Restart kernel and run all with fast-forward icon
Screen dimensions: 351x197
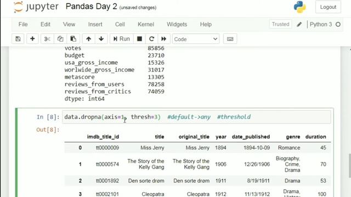(164, 39)
